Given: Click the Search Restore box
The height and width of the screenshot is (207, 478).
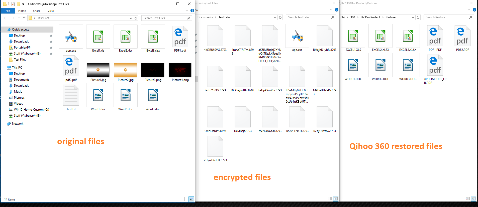Looking at the screenshot, I should (449, 17).
